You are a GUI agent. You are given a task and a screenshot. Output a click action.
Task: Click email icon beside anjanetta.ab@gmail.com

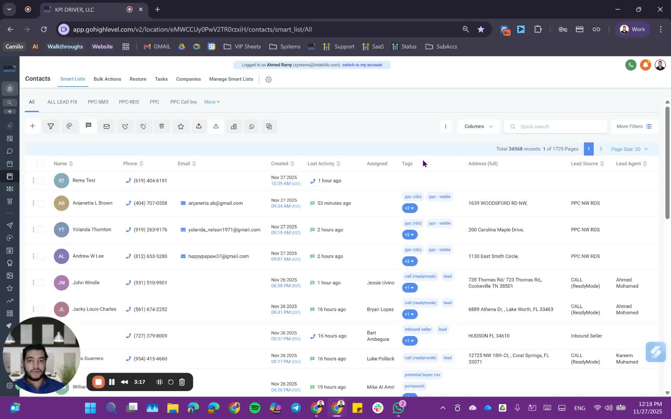tap(183, 203)
